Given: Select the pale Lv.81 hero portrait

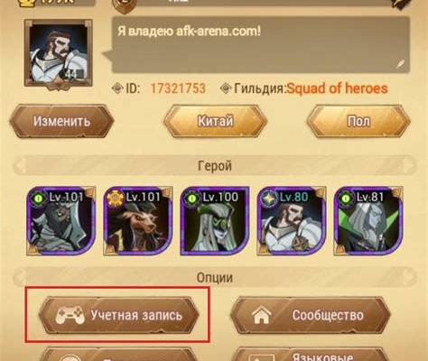Looking at the screenshot, I should 368,221.
